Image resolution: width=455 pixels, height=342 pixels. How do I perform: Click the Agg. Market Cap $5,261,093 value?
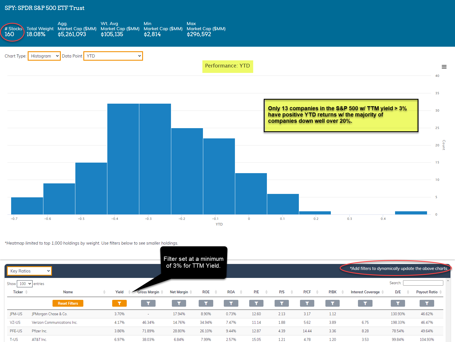point(72,34)
